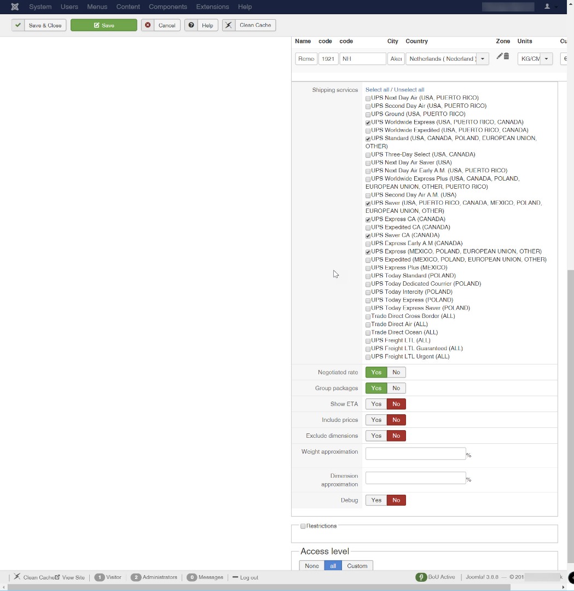This screenshot has width=574, height=591.
Task: Check UPS Freight LTL Urgent (ALL)
Action: [368, 357]
